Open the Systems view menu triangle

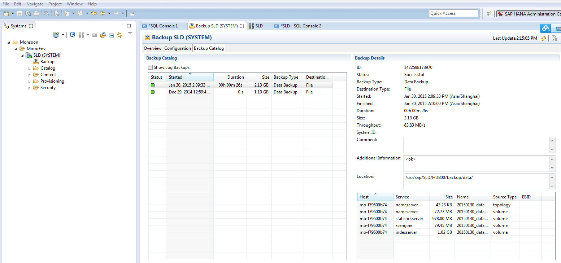point(130,34)
